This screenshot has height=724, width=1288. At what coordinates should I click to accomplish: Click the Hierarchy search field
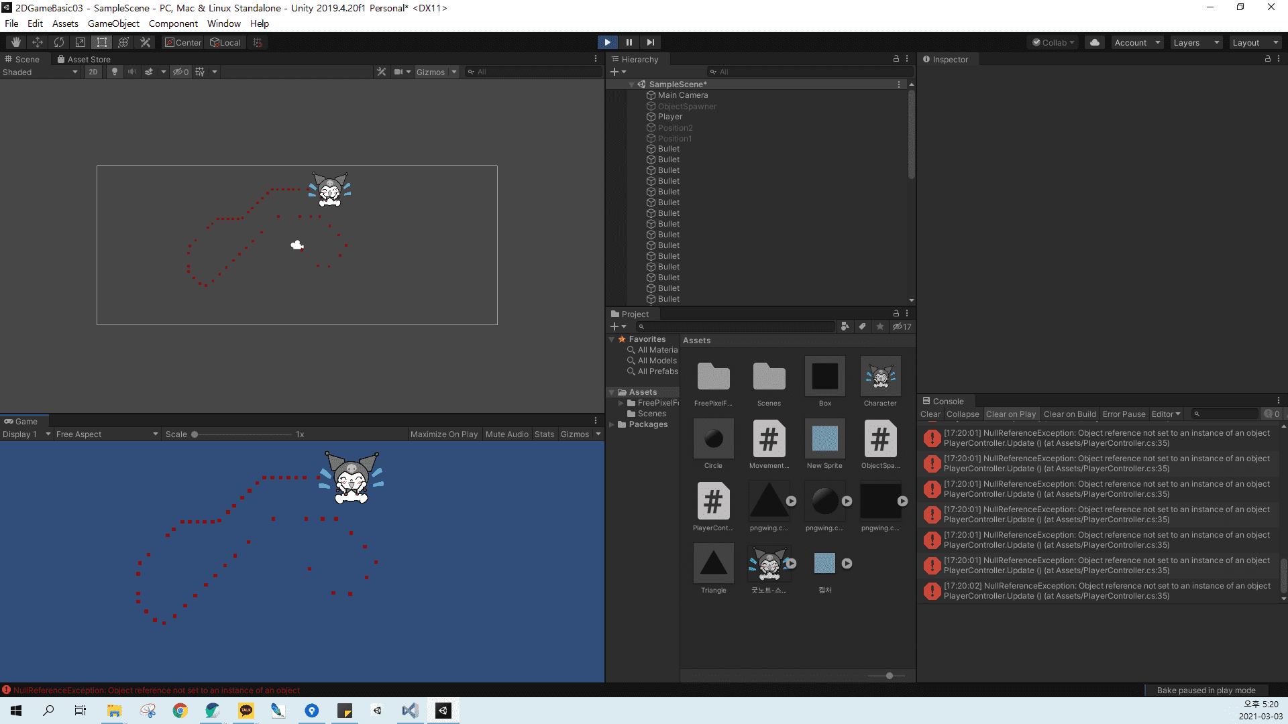click(x=809, y=72)
